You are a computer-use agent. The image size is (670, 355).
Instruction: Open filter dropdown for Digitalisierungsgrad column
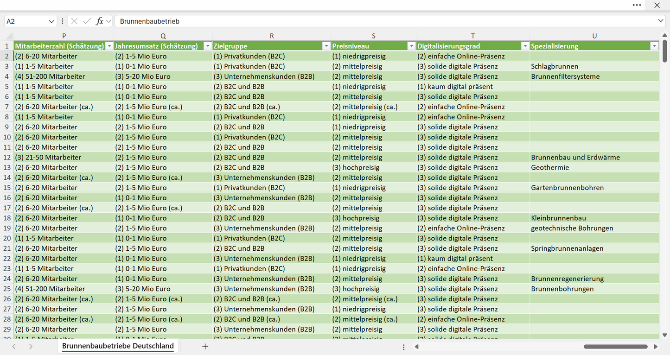pyautogui.click(x=525, y=46)
